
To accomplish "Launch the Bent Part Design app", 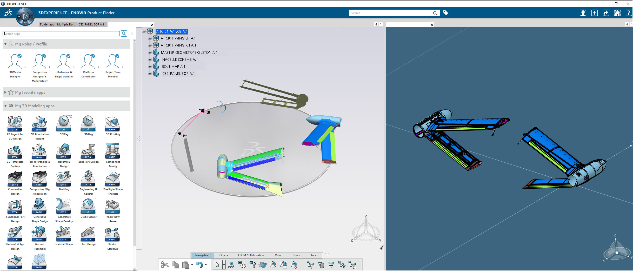I will pyautogui.click(x=89, y=153).
